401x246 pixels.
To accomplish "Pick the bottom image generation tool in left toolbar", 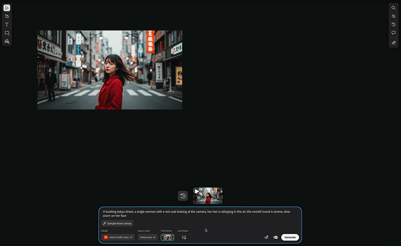I will [7, 41].
